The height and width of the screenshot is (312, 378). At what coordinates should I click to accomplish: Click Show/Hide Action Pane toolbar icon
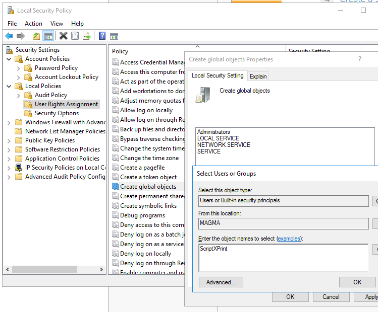[x=114, y=36]
